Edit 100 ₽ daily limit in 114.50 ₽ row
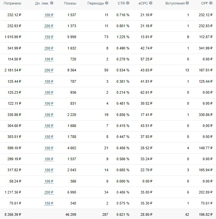Screen dimensions: 216x219 click(49, 59)
